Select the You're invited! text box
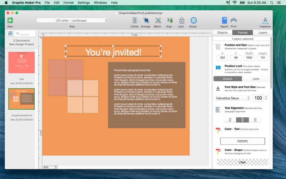Screen dimensions: 286x179 click(113, 51)
